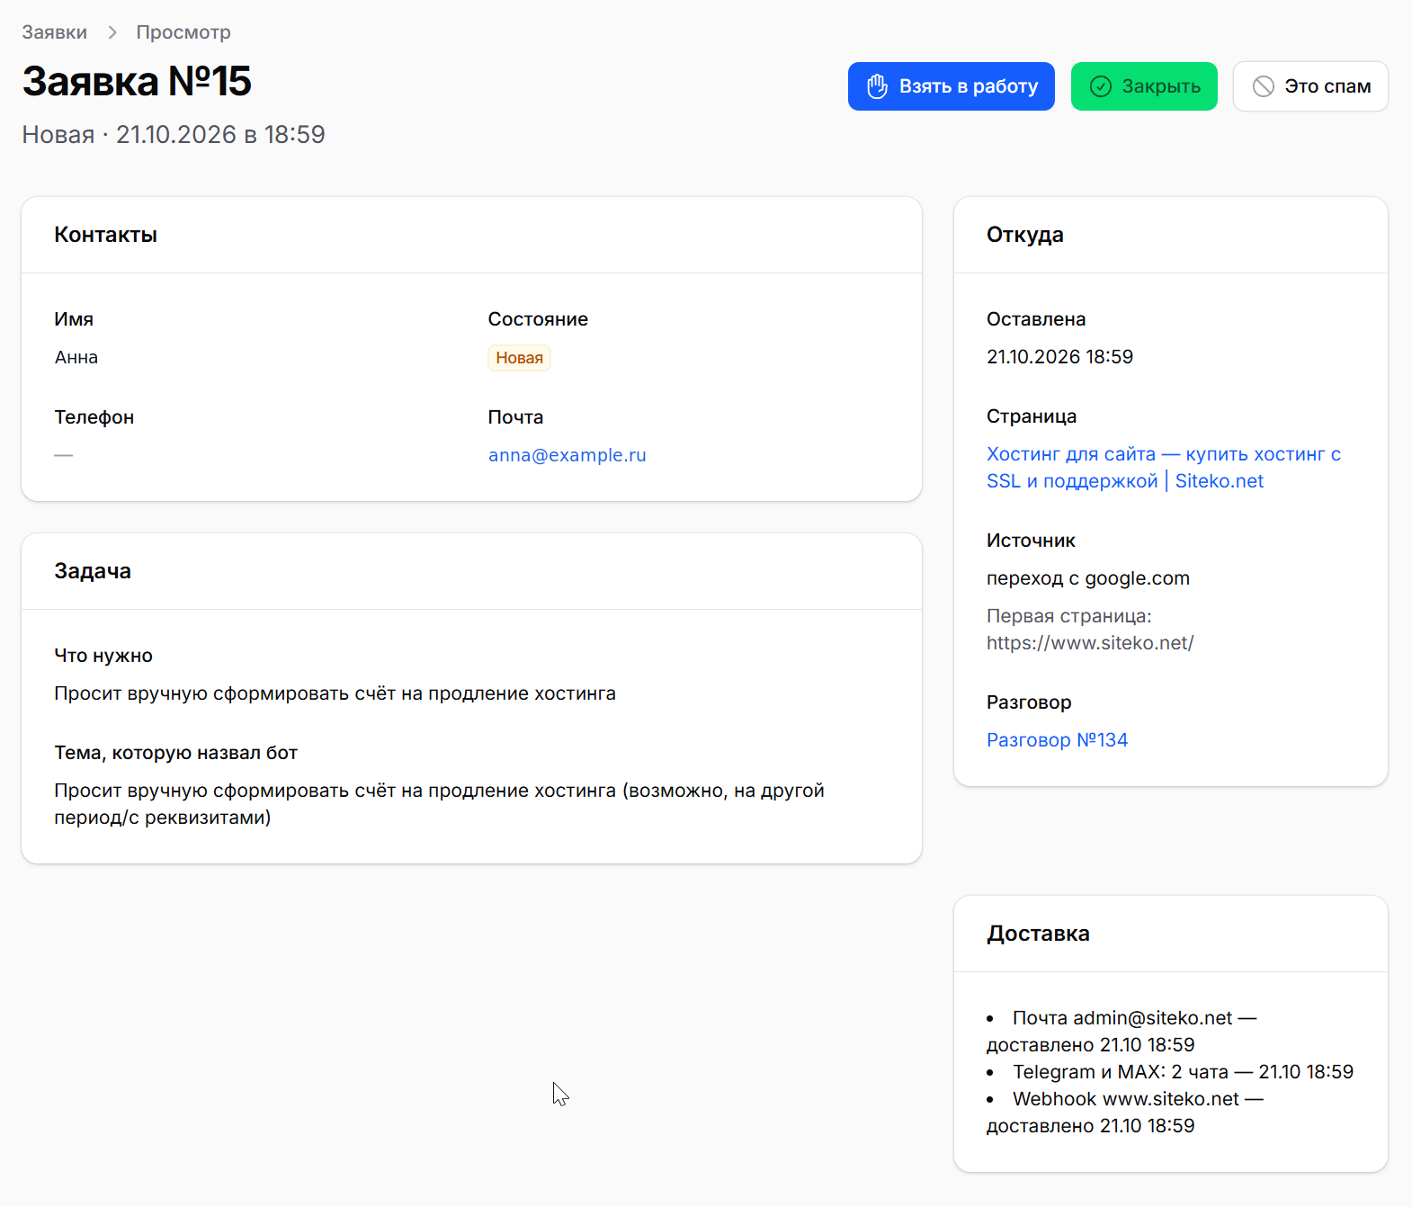Open the 'Разговор №134' link

1057,740
